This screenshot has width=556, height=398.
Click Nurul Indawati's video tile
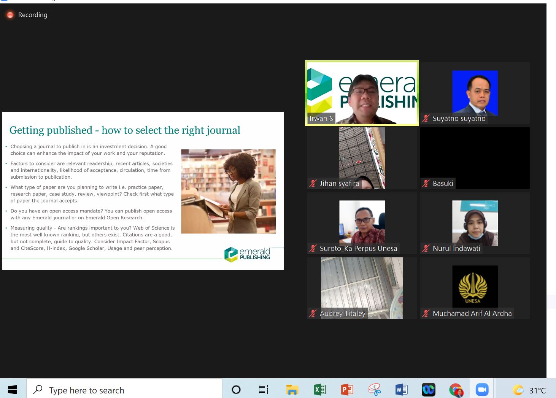475,223
